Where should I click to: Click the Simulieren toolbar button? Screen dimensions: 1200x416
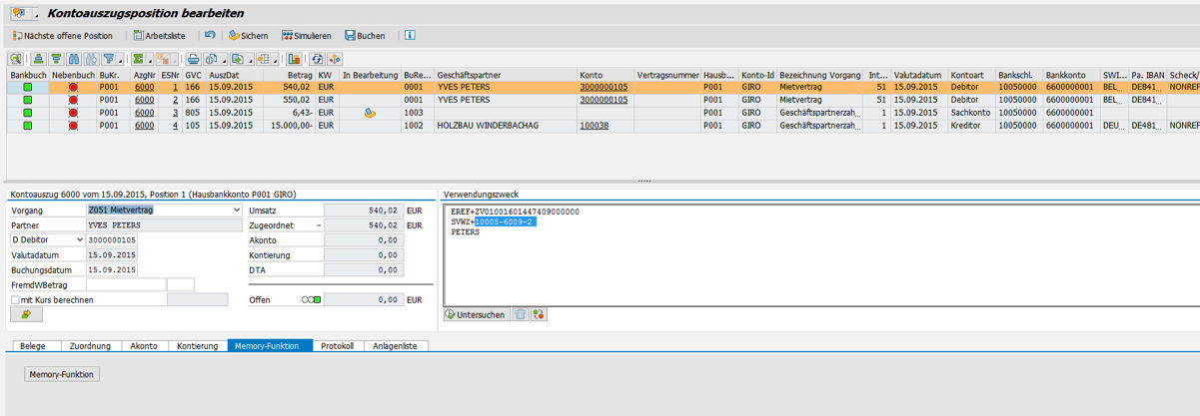305,36
